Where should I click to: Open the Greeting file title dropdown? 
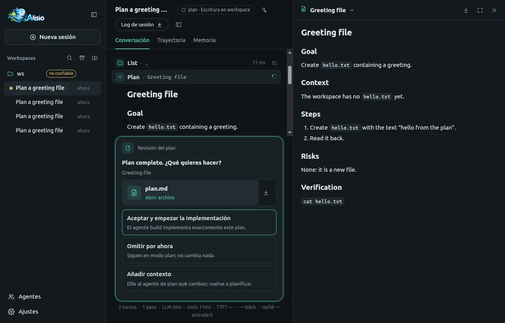tap(352, 10)
